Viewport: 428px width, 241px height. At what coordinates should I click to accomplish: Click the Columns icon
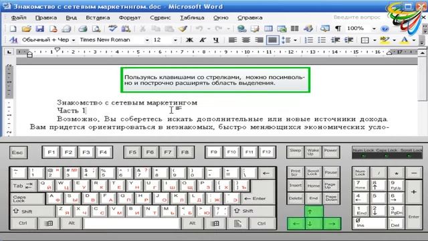[x=294, y=28]
